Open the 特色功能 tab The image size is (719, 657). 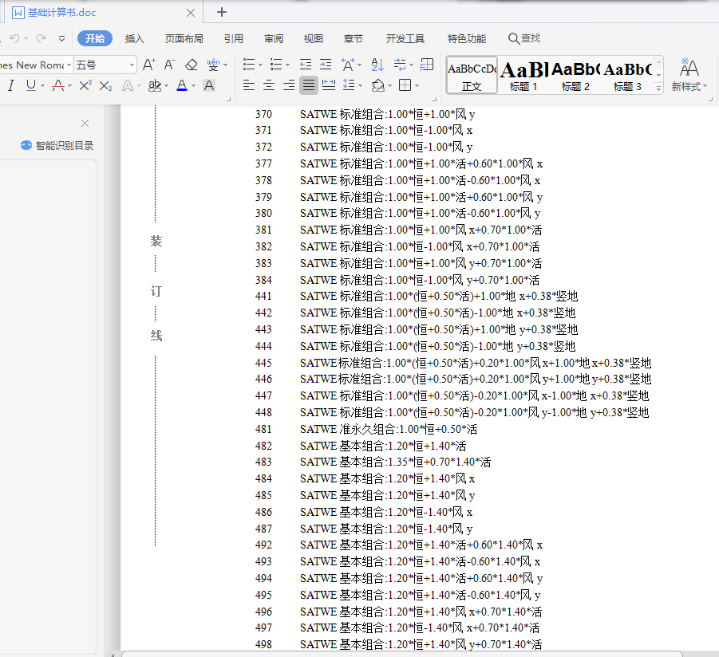coord(466,39)
